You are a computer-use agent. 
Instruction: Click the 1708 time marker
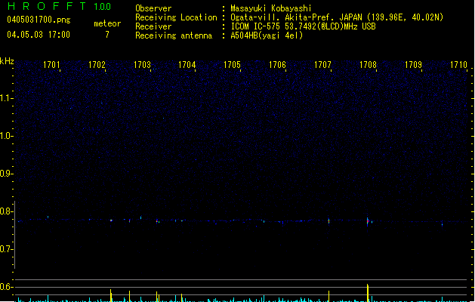368,65
